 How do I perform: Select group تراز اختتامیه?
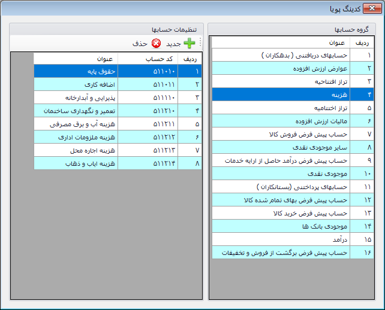tap(293, 108)
